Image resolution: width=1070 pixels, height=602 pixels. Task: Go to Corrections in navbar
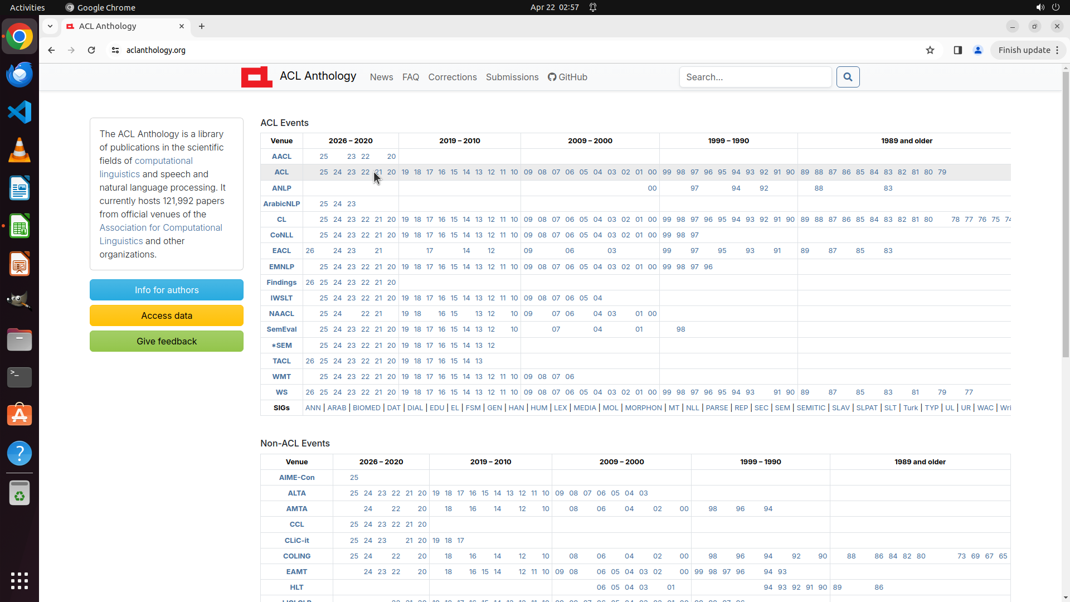[x=453, y=77]
